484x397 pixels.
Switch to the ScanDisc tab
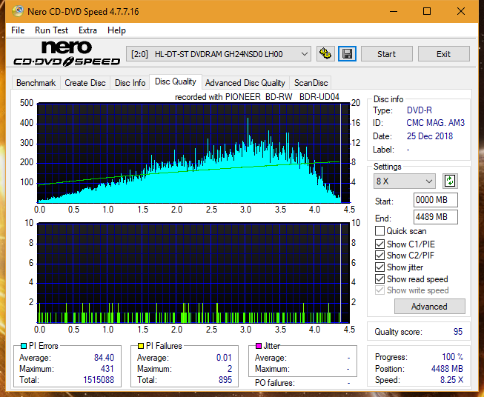(311, 83)
